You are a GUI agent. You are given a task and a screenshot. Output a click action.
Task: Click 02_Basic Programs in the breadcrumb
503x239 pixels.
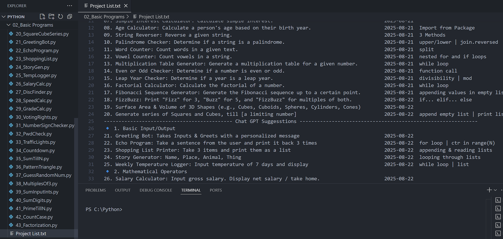(104, 17)
